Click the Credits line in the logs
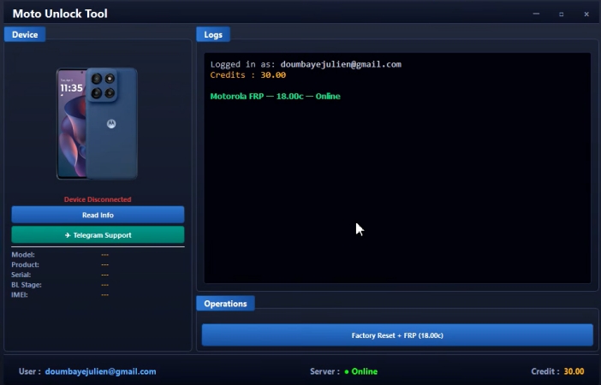The width and height of the screenshot is (601, 385). point(248,75)
